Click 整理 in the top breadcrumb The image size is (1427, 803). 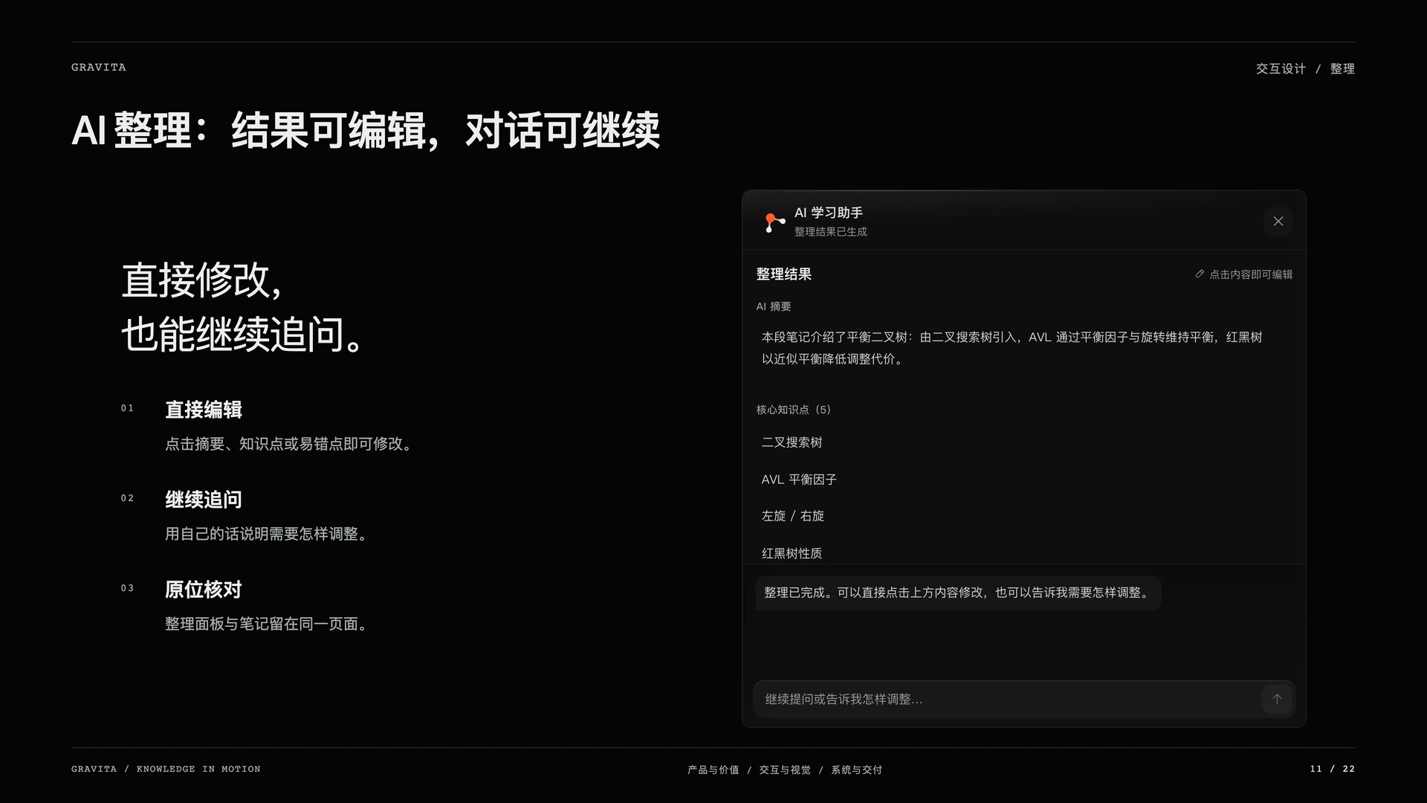tap(1342, 68)
